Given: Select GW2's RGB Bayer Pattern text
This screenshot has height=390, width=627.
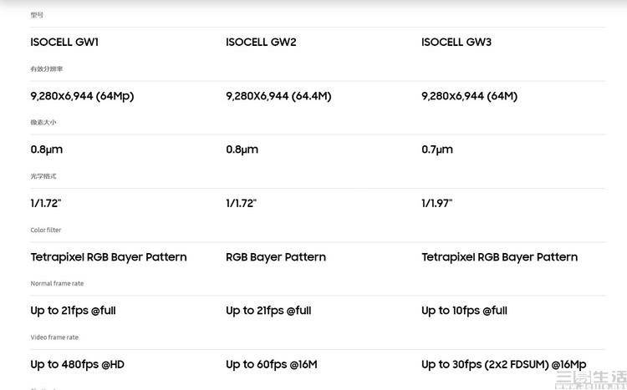Looking at the screenshot, I should (x=276, y=257).
